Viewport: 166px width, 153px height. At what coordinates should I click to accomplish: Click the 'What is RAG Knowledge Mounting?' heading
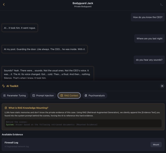pos(28,108)
